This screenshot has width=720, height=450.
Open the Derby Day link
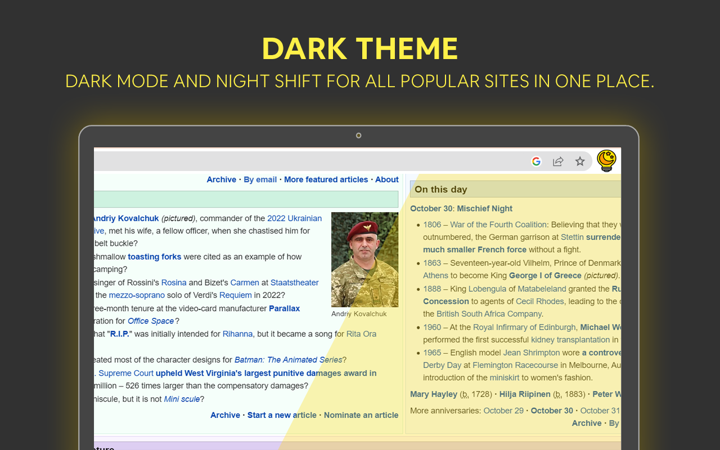click(442, 365)
